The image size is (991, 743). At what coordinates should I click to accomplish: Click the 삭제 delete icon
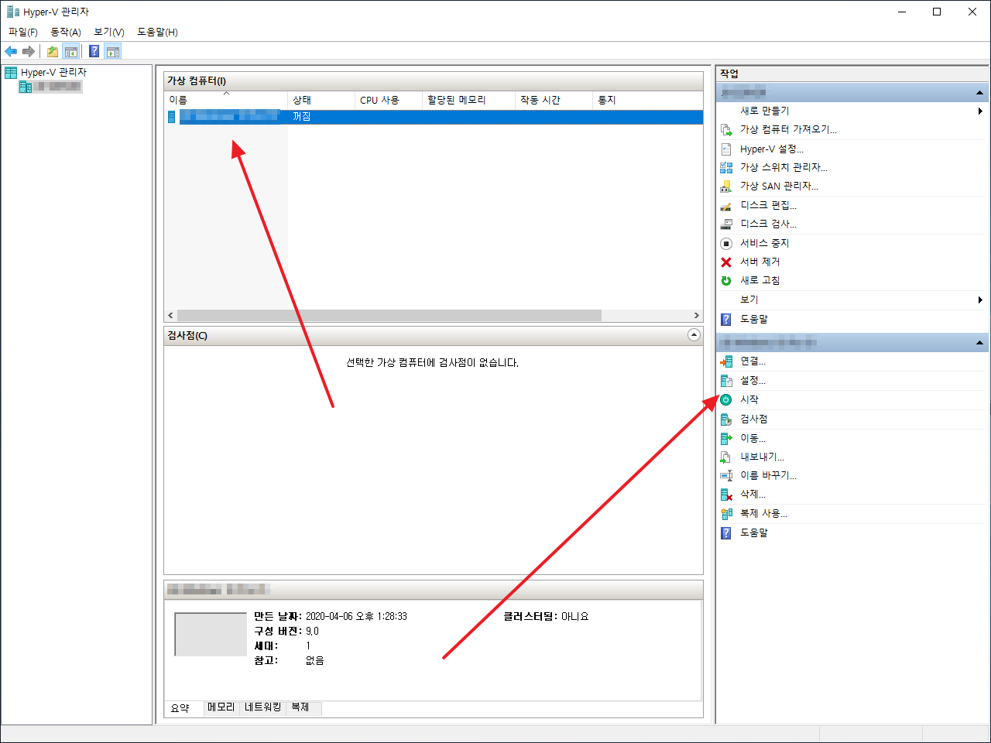tap(726, 495)
